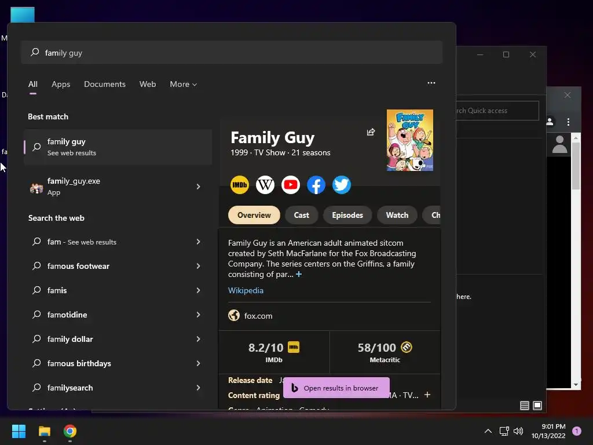The width and height of the screenshot is (593, 445).
Task: Click the network tray icon
Action: 504,431
